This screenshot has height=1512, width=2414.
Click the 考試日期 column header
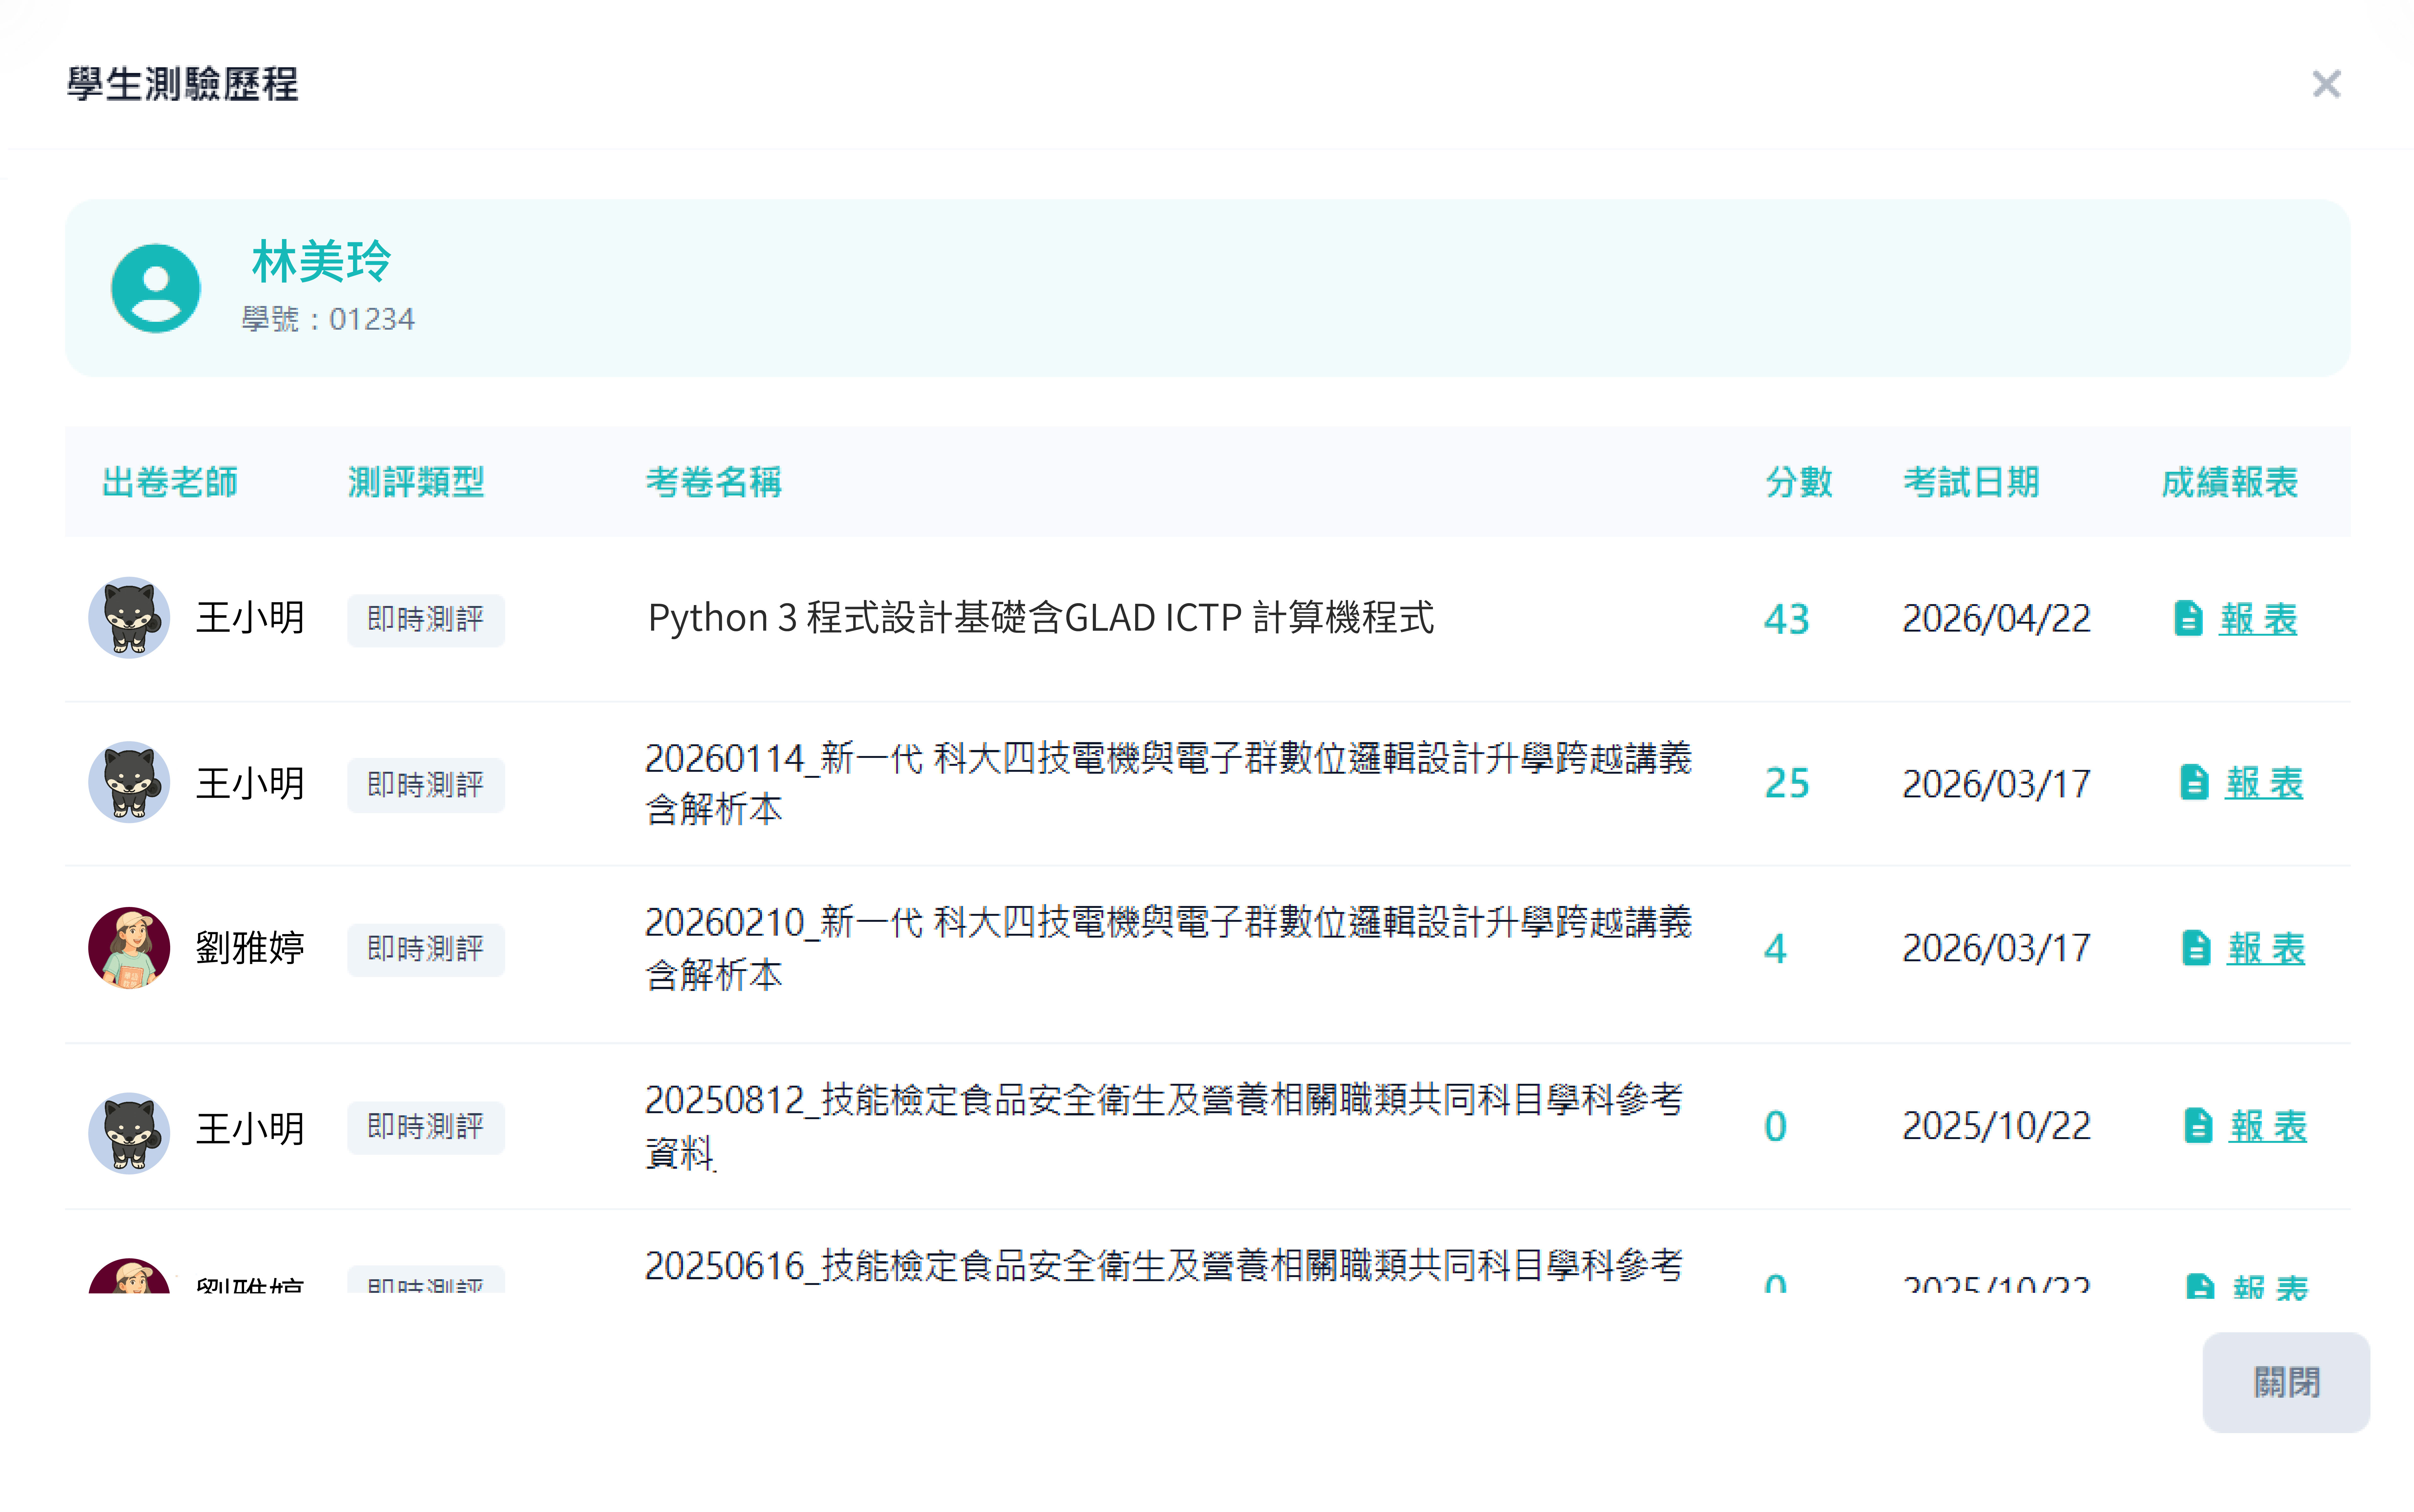pyautogui.click(x=1970, y=482)
